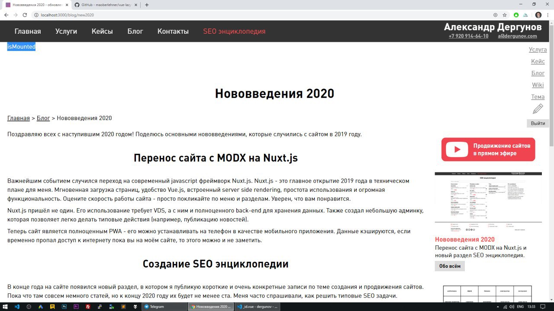This screenshot has width=554, height=311.
Task: Open Услуги in the site navigation
Action: 66,32
